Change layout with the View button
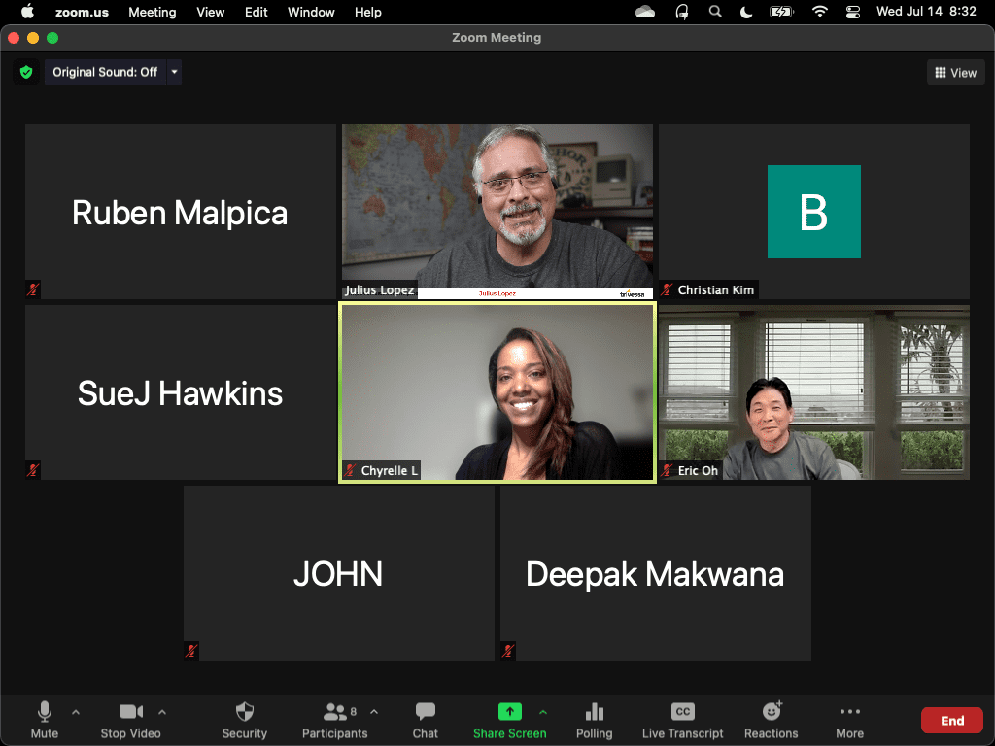This screenshot has width=995, height=746. pos(956,73)
